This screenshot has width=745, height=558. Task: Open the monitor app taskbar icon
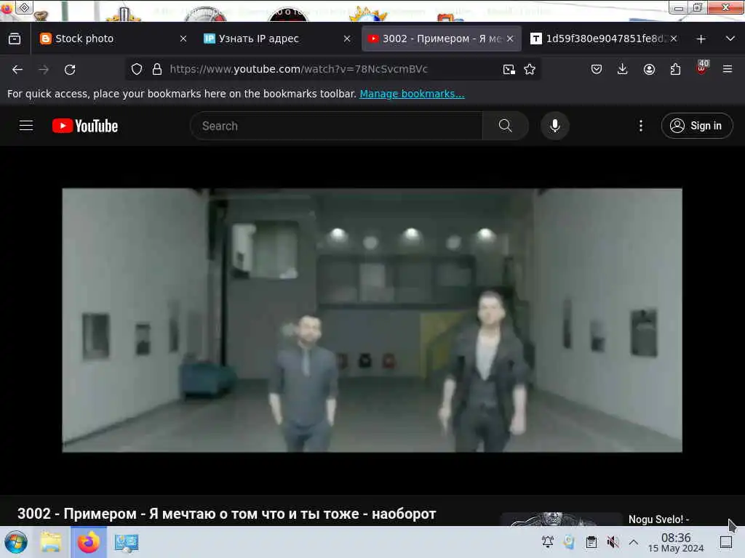127,542
